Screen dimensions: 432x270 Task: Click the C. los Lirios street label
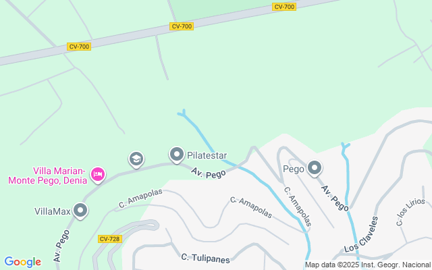tap(410, 212)
